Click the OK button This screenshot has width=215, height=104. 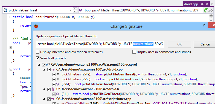(179, 44)
